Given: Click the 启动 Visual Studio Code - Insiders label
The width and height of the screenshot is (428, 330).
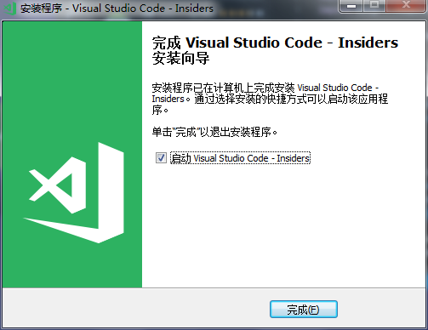Looking at the screenshot, I should (240, 158).
